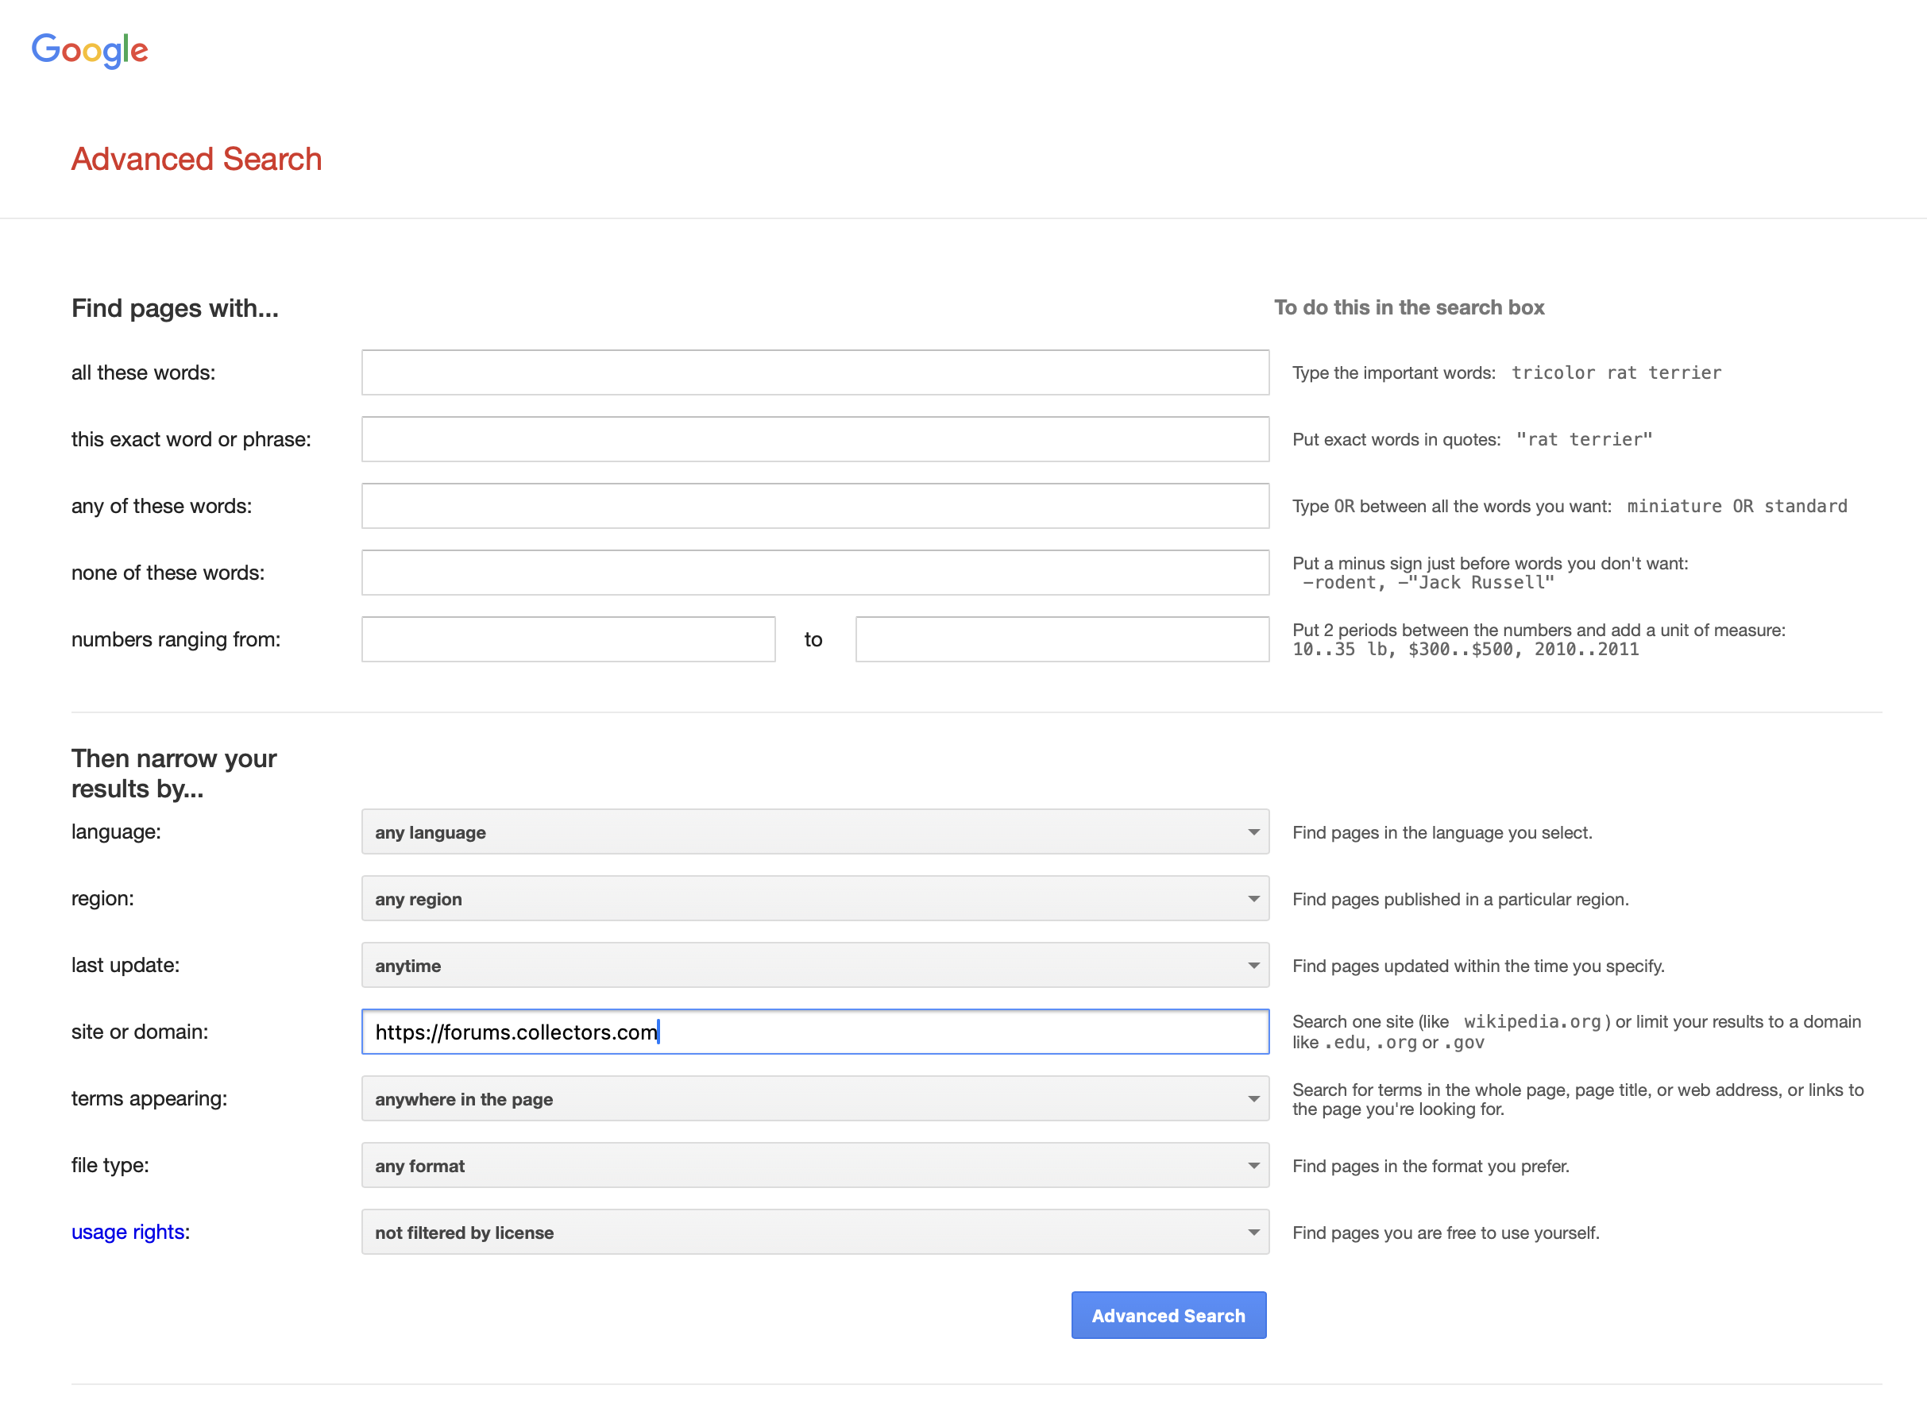
Task: Click the numbers range end field
Action: point(1061,639)
